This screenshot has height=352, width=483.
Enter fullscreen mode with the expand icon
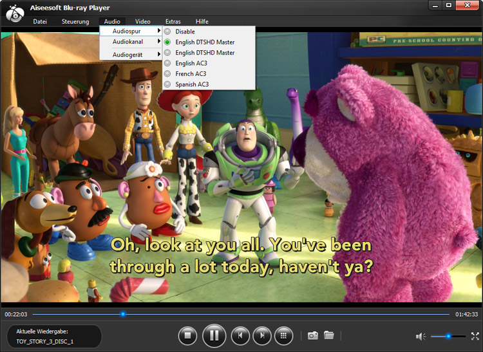[475, 336]
